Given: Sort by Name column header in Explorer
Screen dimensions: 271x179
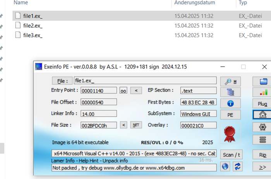Looking at the screenshot, I should [x=21, y=2].
